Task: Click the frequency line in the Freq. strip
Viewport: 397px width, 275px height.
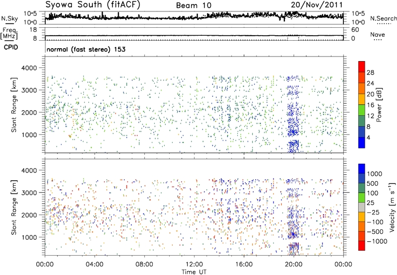Action: click(x=194, y=36)
